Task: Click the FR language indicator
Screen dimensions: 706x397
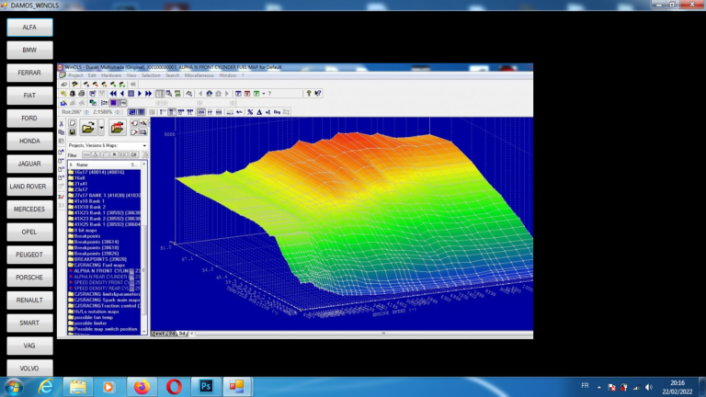Action: tap(585, 386)
